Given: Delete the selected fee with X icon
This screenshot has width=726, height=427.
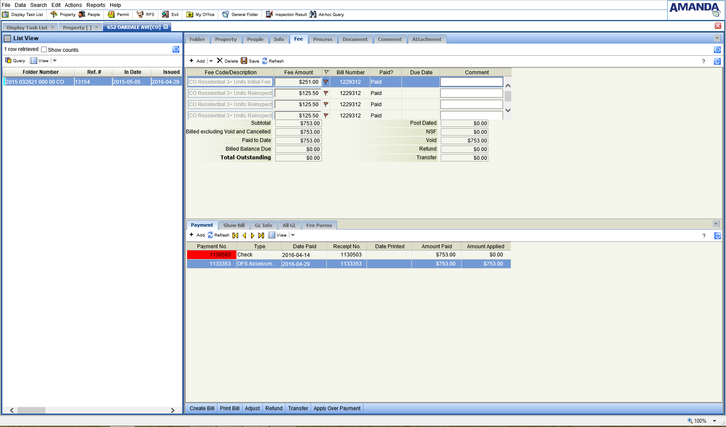Looking at the screenshot, I should [220, 61].
